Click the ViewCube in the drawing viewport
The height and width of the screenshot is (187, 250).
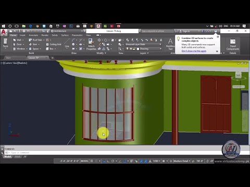coord(239,75)
